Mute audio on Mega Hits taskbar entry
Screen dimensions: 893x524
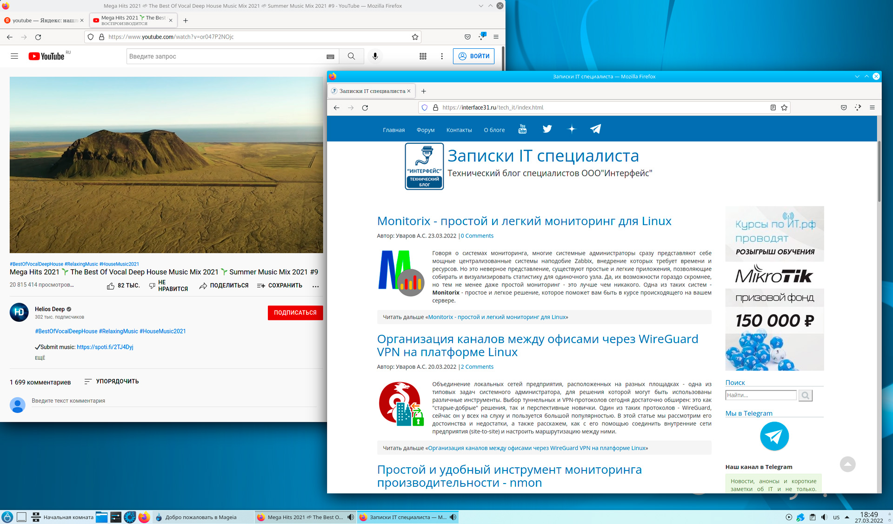(x=351, y=517)
